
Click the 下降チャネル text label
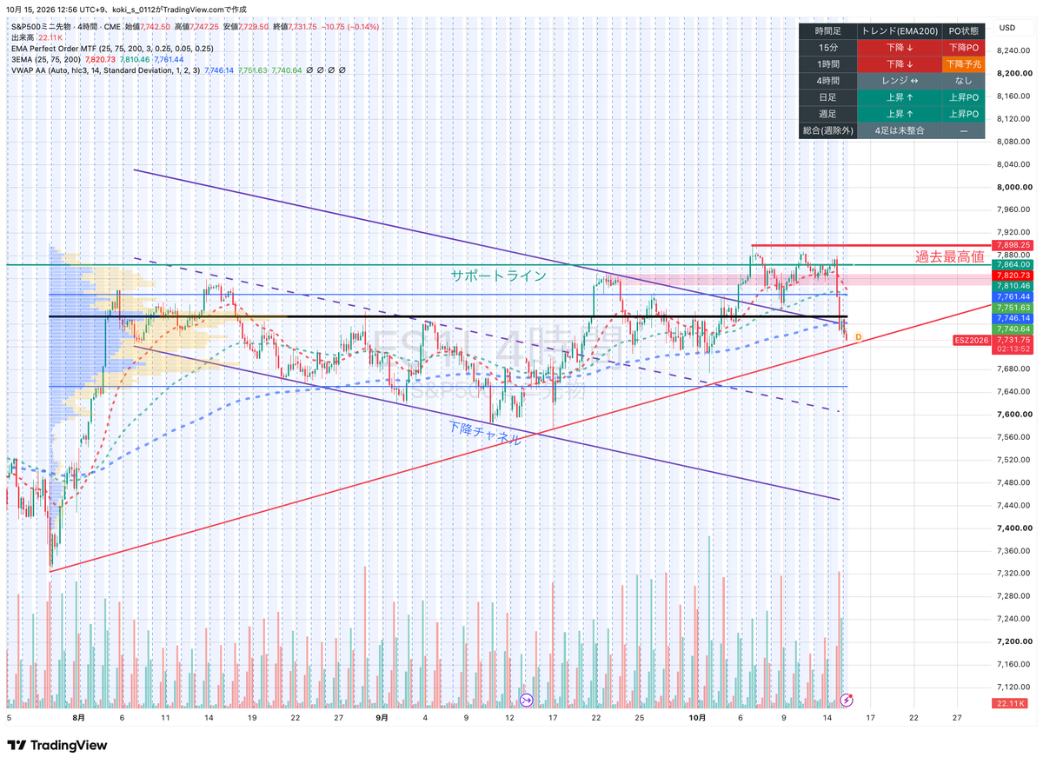tap(484, 433)
